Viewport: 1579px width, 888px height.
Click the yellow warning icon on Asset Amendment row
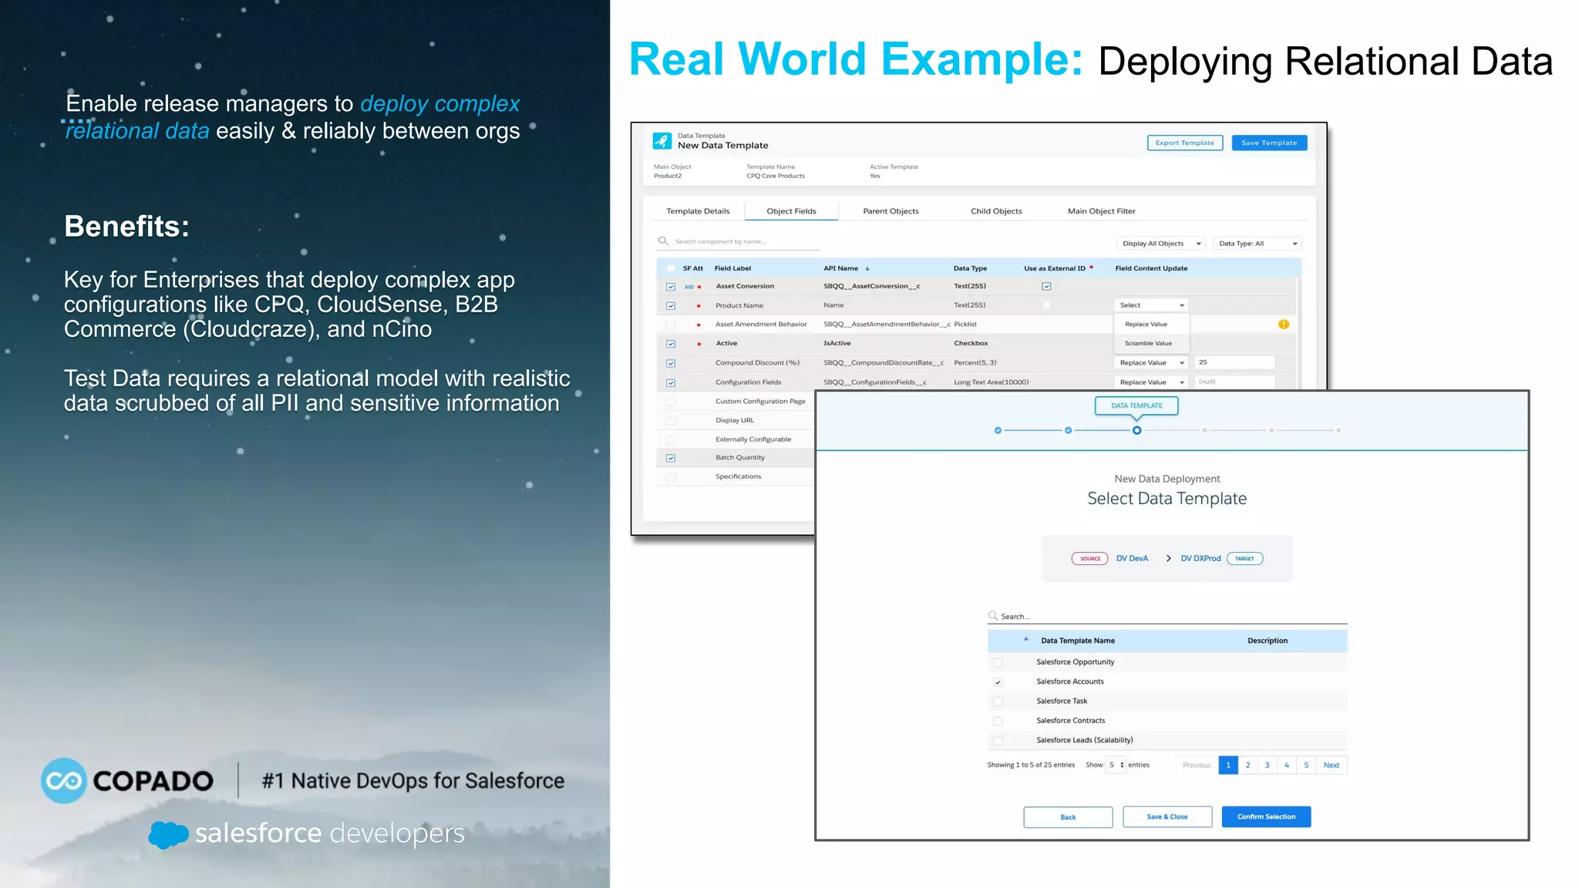1284,325
